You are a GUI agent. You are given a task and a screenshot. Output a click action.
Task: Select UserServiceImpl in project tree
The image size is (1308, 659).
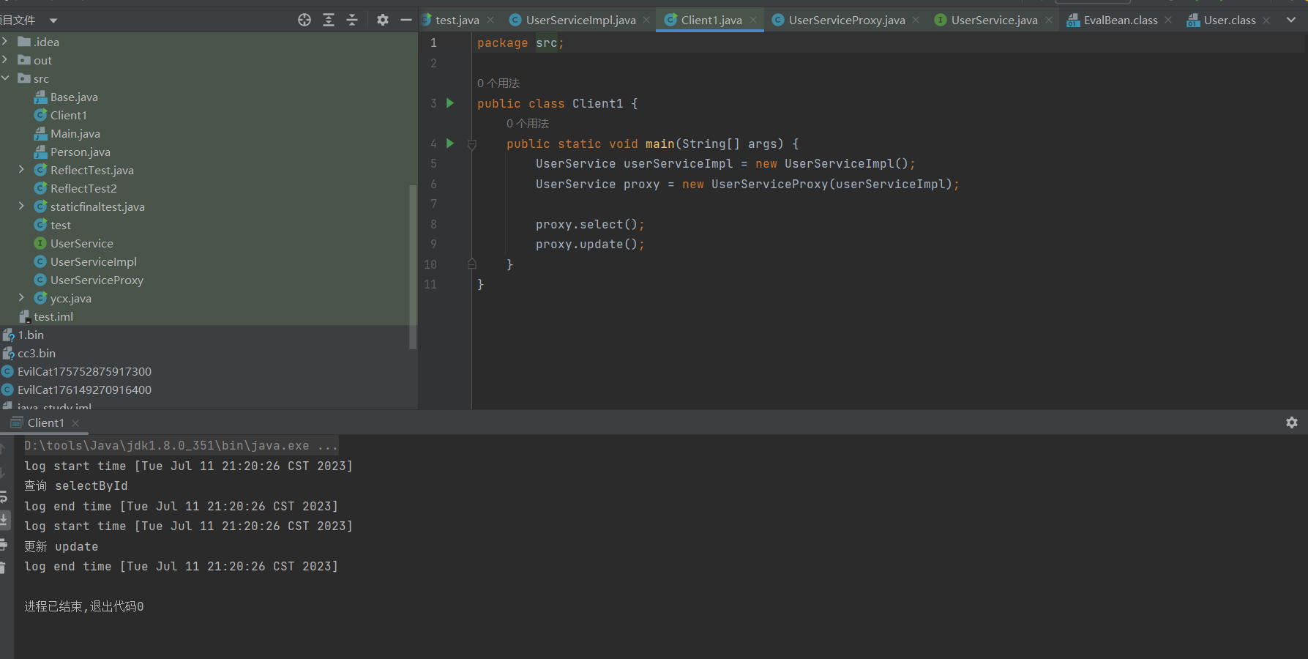[93, 261]
